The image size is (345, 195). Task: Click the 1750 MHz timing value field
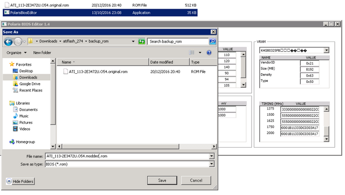click(300, 128)
